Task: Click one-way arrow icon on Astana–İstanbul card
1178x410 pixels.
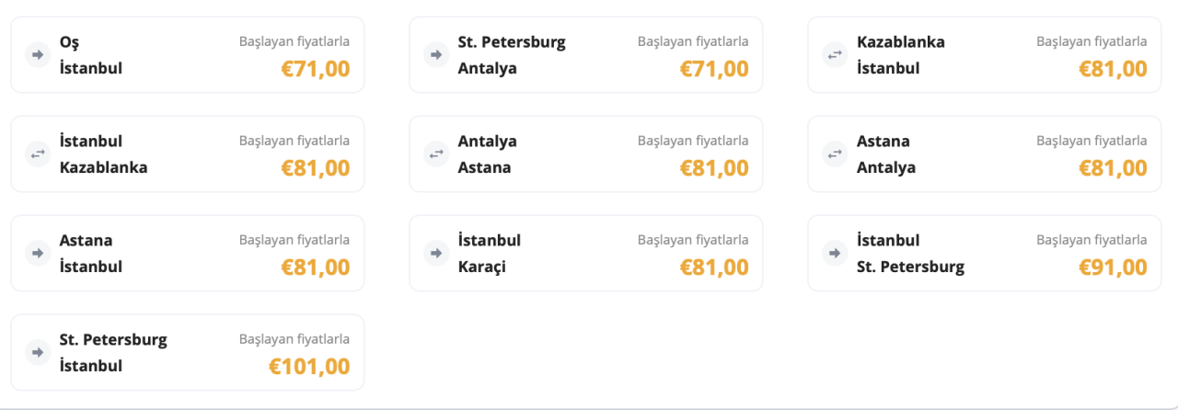Action: point(37,254)
